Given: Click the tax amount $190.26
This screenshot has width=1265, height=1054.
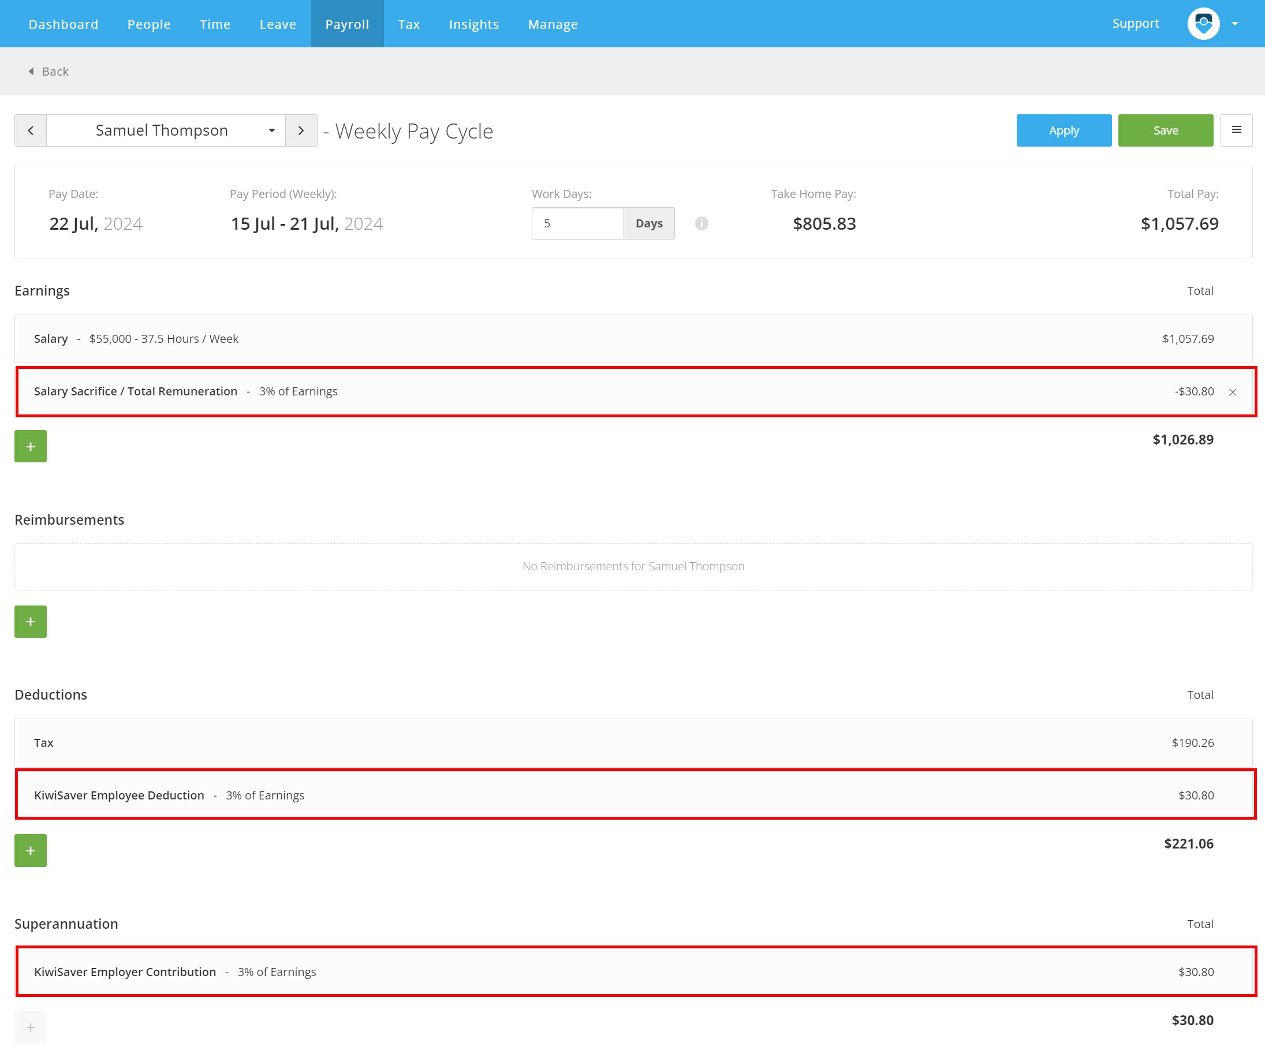Looking at the screenshot, I should pyautogui.click(x=1192, y=743).
